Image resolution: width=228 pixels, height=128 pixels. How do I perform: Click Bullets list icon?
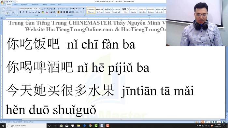click(58, 8)
